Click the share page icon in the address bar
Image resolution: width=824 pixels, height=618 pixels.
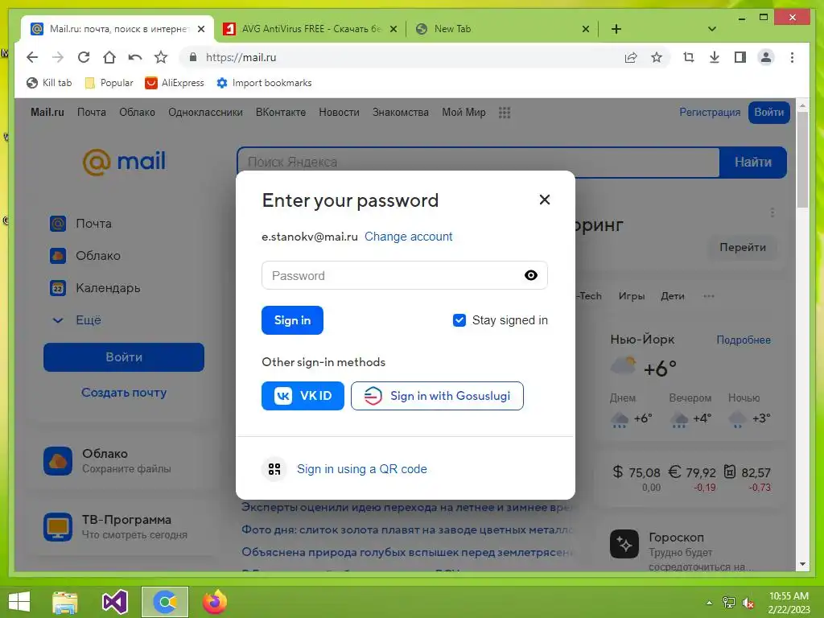[x=631, y=57]
